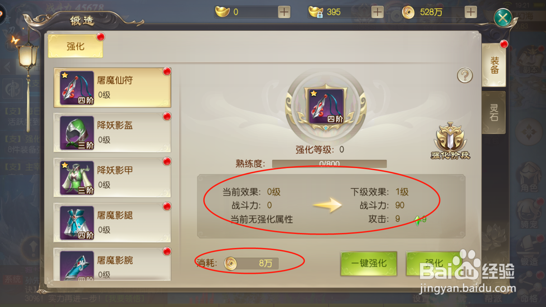The width and height of the screenshot is (546, 307).
Task: Open the 灵石 side tab
Action: (x=494, y=113)
